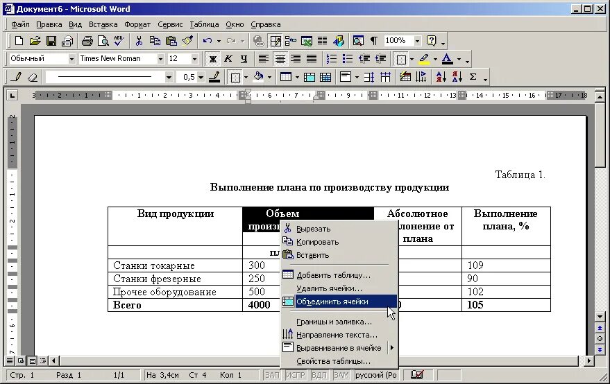610x384 pixels.
Task: Choose Границы и заливка... in context menu
Action: (339, 322)
